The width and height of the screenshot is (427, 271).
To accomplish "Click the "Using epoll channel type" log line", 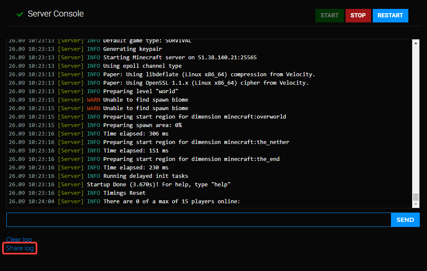I will tap(95, 66).
